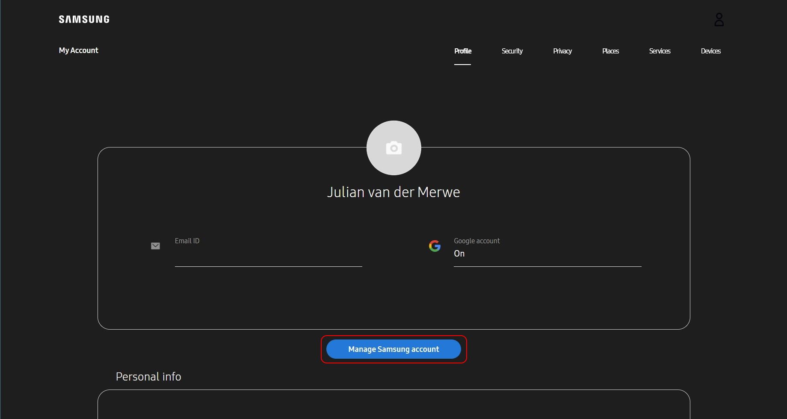Click the envelope icon beside Email ID
This screenshot has width=787, height=419.
point(155,246)
